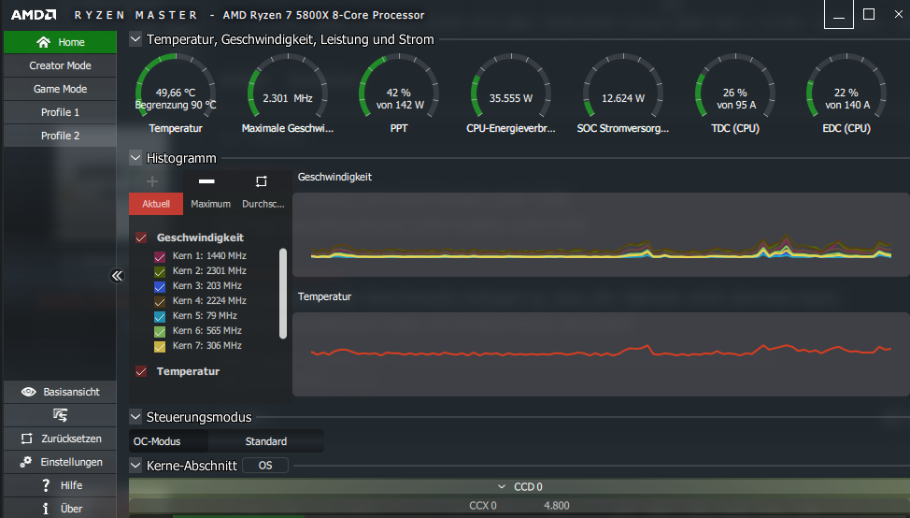The height and width of the screenshot is (518, 910).
Task: Select the Durchschnitt histogram tab
Action: (263, 204)
